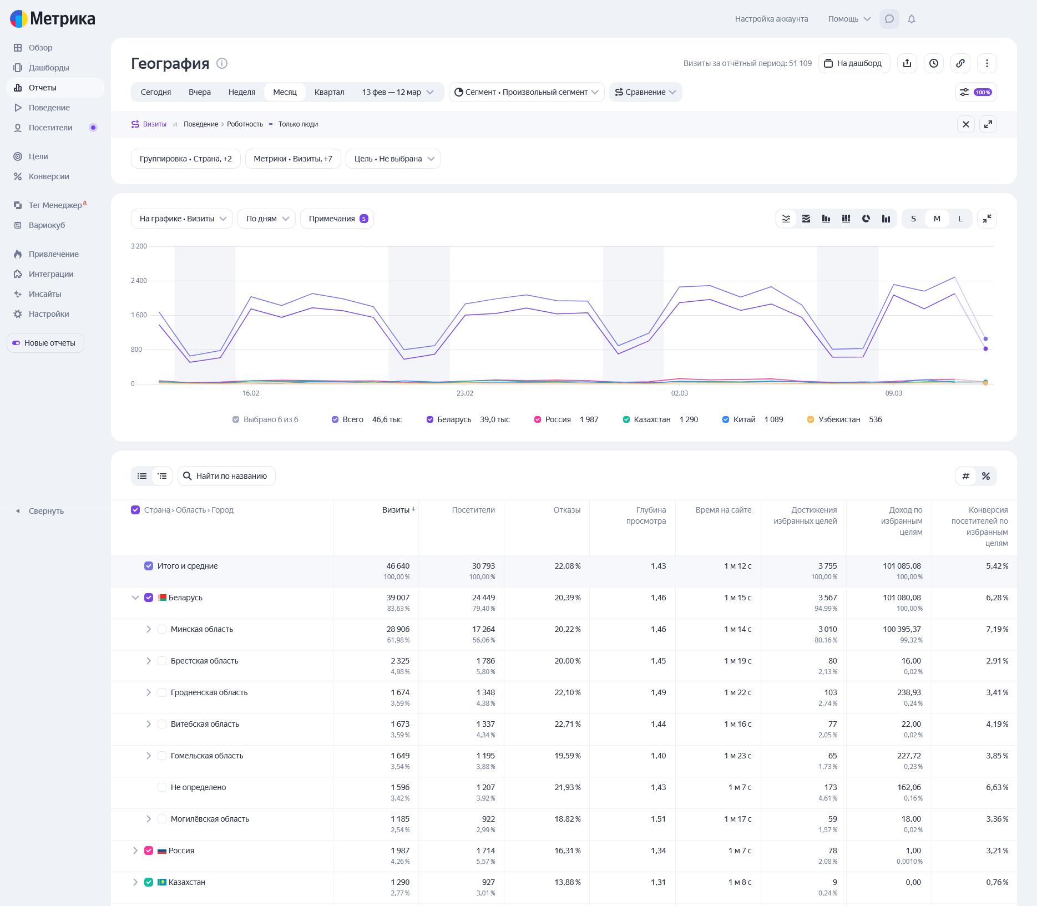
Task: Expand segment filter panel to fullscreen
Action: coord(988,124)
